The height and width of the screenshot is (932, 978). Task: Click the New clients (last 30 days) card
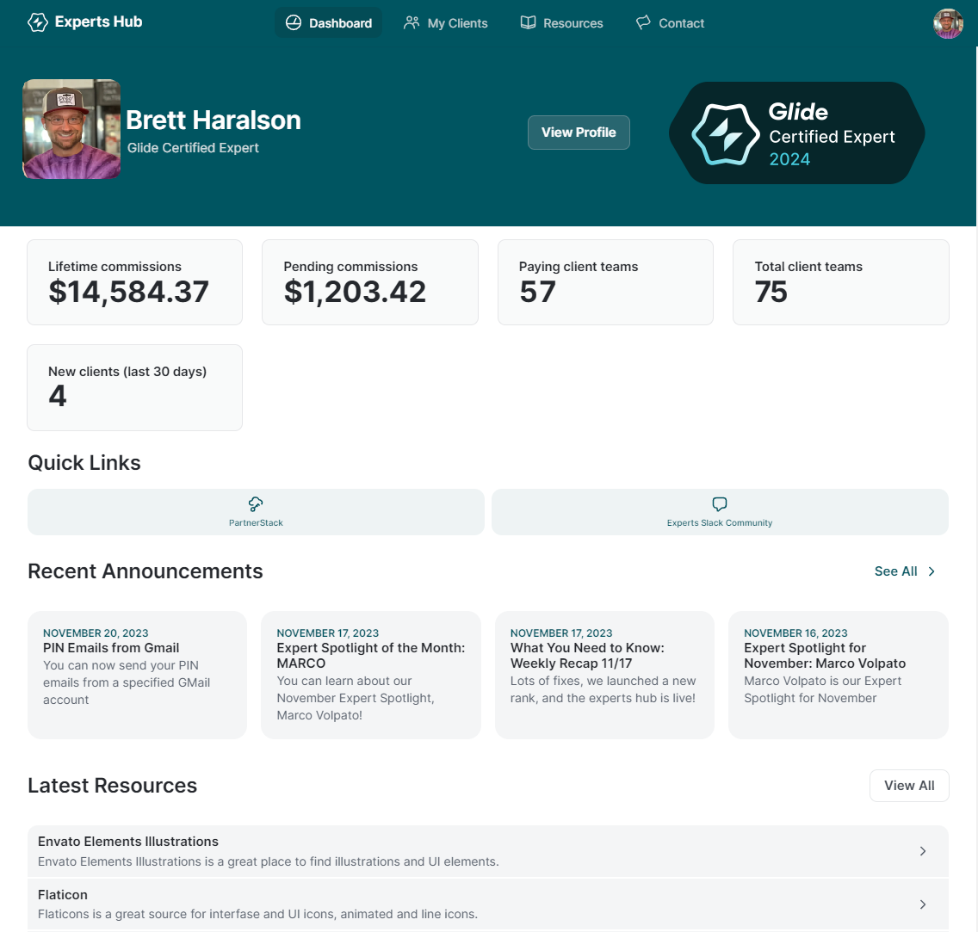pyautogui.click(x=134, y=388)
